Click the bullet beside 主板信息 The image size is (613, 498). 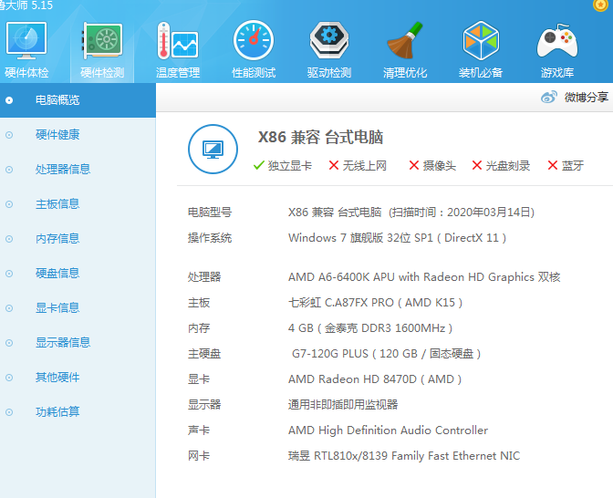tap(9, 204)
